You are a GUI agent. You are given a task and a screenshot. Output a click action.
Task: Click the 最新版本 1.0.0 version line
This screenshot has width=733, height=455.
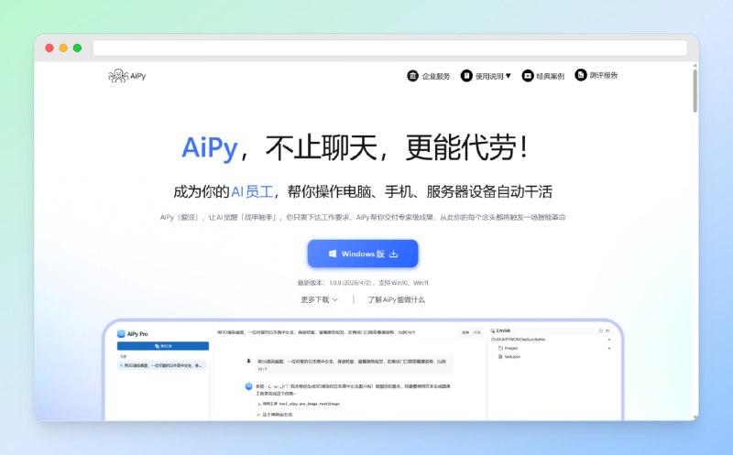click(x=363, y=283)
